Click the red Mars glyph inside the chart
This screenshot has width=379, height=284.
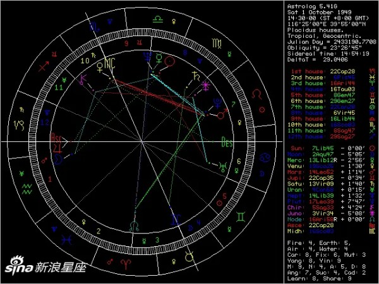tap(222, 114)
